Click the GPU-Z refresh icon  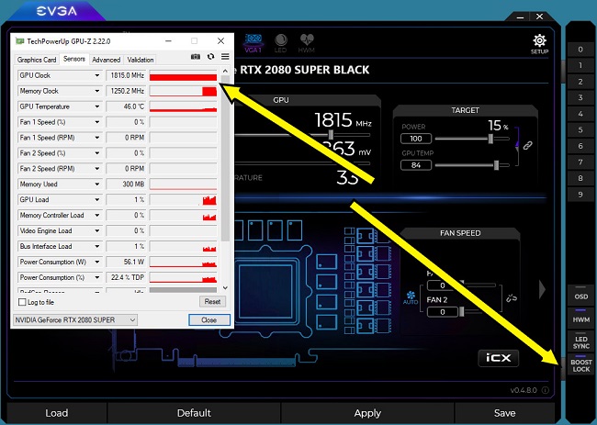tap(210, 57)
